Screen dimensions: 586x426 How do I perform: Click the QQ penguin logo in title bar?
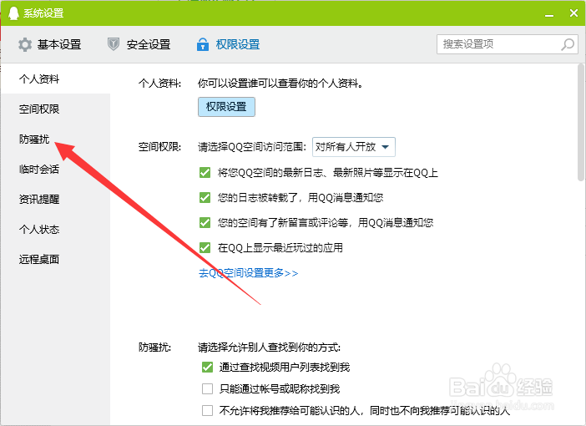(13, 13)
